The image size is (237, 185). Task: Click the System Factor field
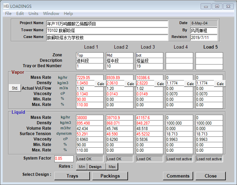point(64,159)
